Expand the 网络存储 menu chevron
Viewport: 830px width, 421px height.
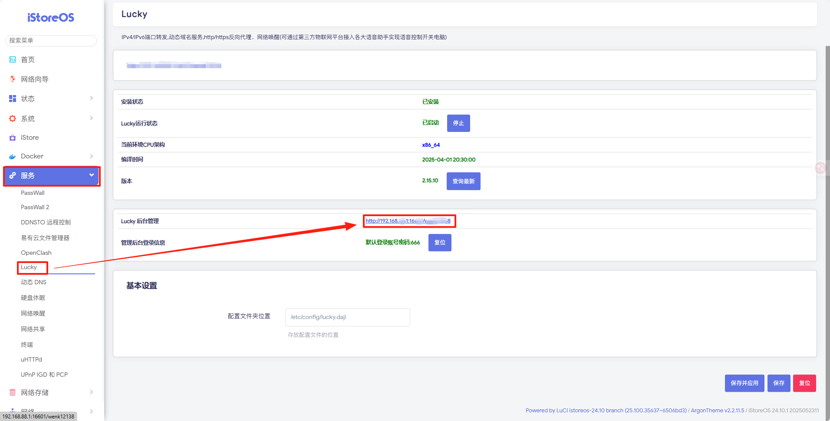click(x=92, y=392)
